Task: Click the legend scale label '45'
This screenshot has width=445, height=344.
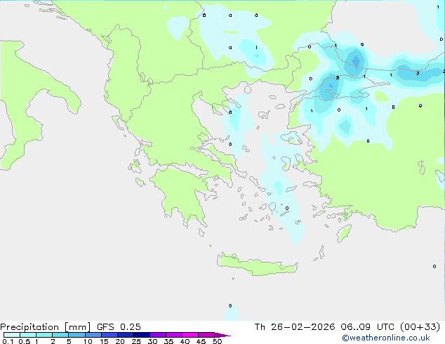Action: pyautogui.click(x=201, y=341)
